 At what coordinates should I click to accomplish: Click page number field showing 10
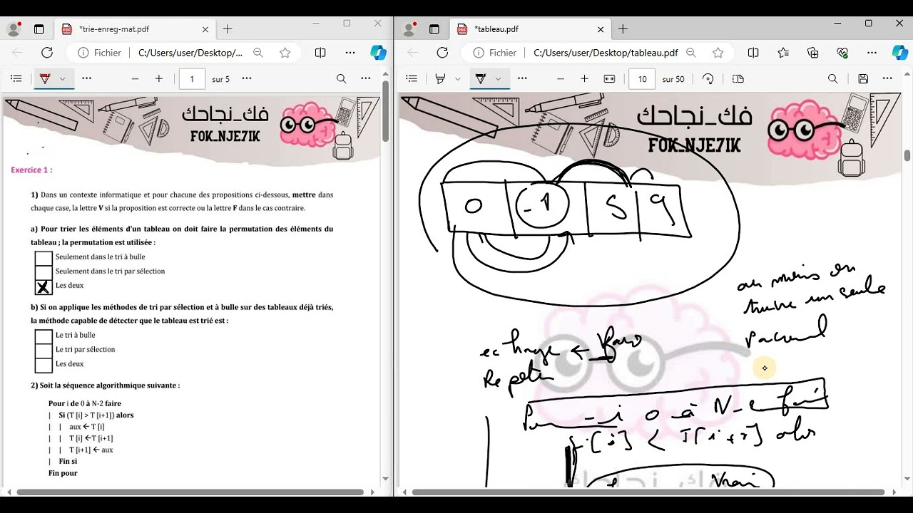click(642, 79)
